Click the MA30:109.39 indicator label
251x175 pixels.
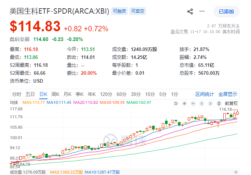[112, 102]
